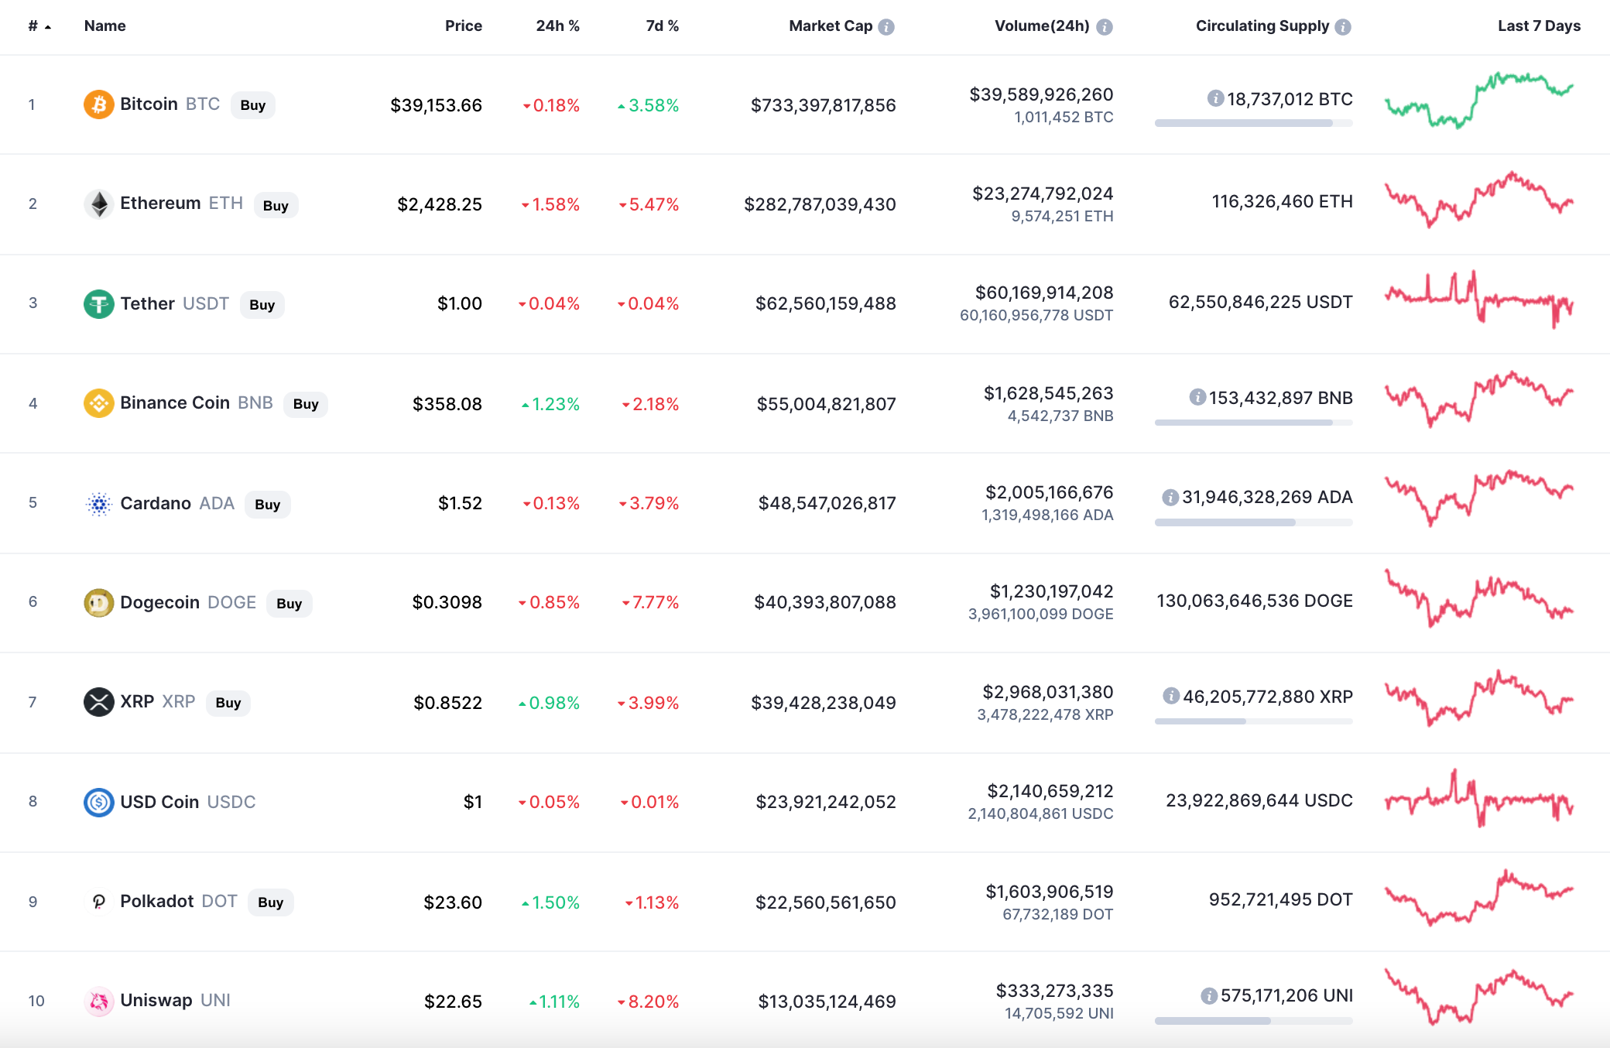Sort table by Volume(24h) header
The height and width of the screenshot is (1048, 1610).
point(1042,26)
